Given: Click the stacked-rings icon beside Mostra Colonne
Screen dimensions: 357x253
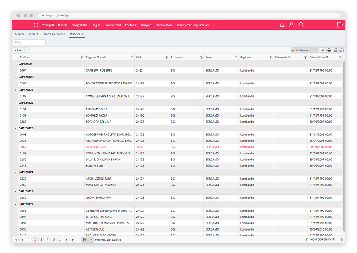Looking at the screenshot, I should (323, 50).
